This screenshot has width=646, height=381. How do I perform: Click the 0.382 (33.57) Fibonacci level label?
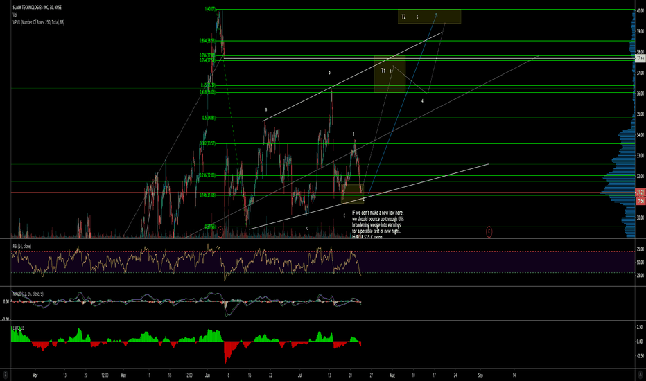click(207, 144)
